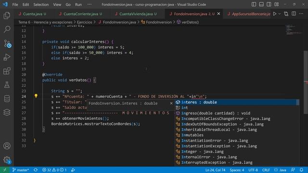Image resolution: width=308 pixels, height=173 pixels.
Task: Open changes compare icon in editor toolbar
Action: pos(286,14)
